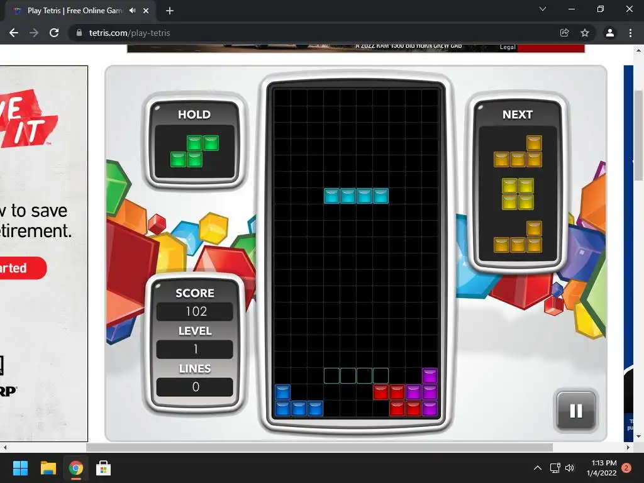Viewport: 644px width, 483px height.
Task: Click the green S-piece in Hold box
Action: click(194, 151)
